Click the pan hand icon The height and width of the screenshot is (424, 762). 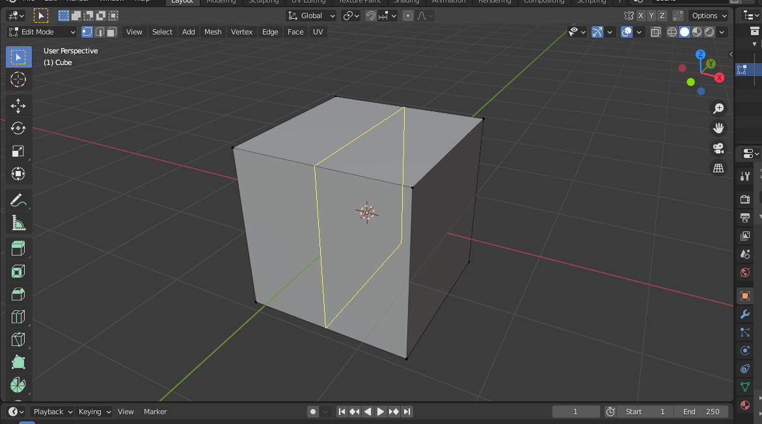(718, 128)
